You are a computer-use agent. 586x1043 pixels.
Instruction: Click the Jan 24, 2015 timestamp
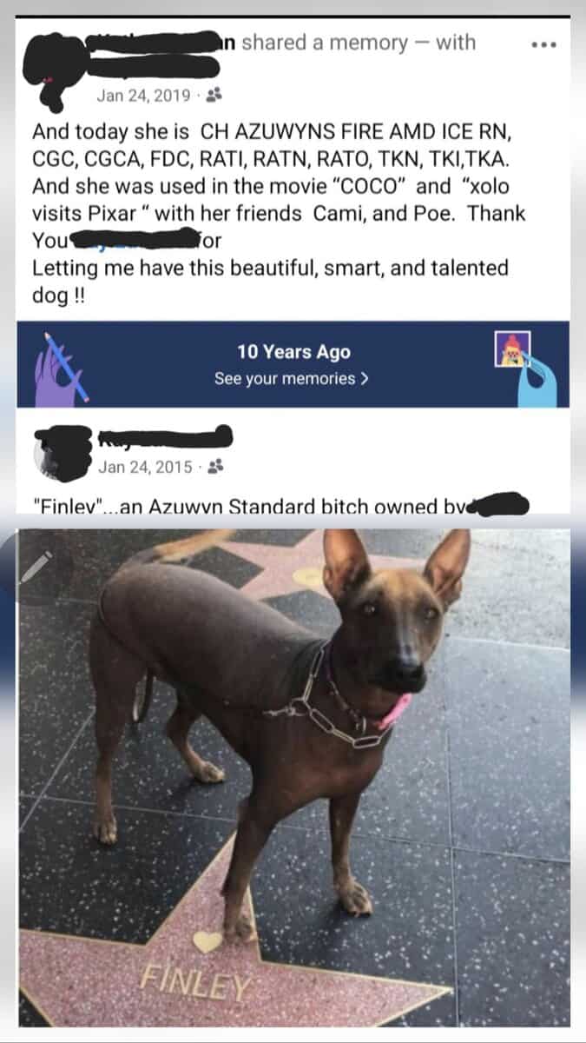146,467
